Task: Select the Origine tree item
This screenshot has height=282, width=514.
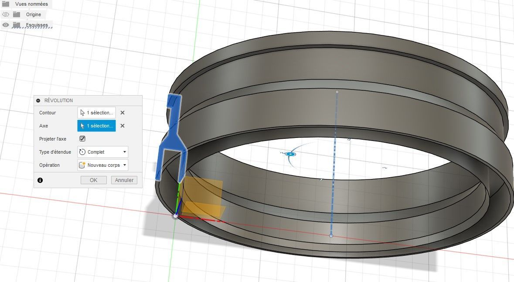Action: point(34,14)
